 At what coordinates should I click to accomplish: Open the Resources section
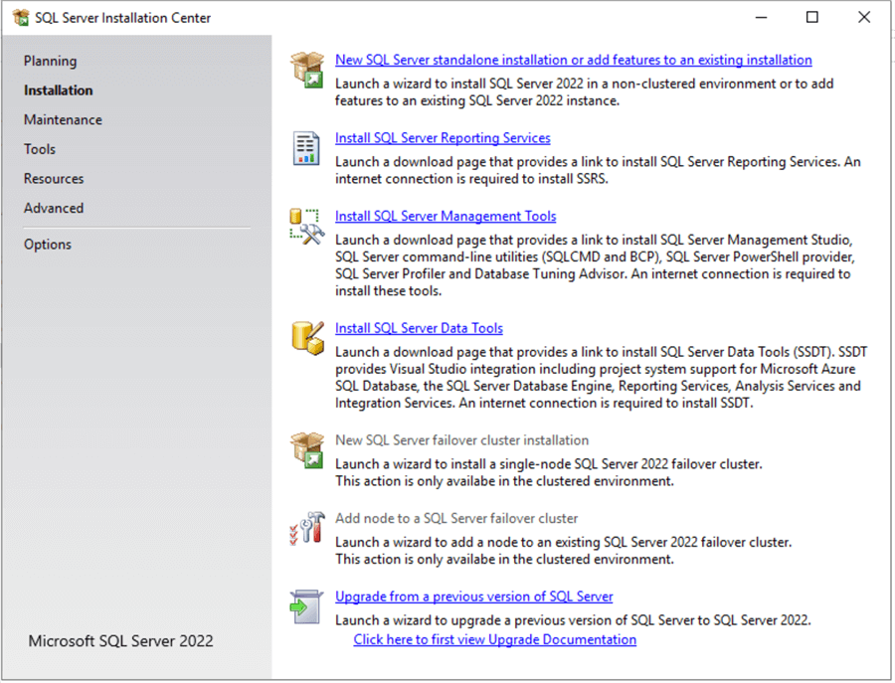point(54,179)
